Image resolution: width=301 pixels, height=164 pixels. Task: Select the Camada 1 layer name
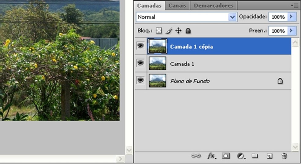[x=182, y=64]
